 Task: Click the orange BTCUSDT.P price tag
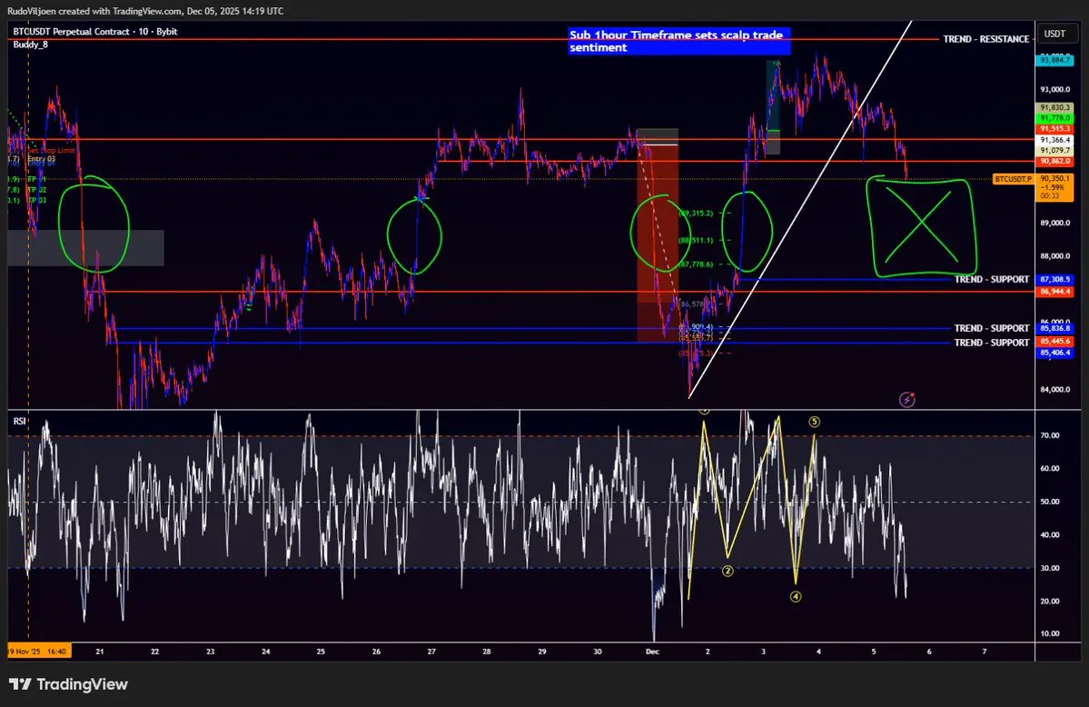(x=1014, y=179)
